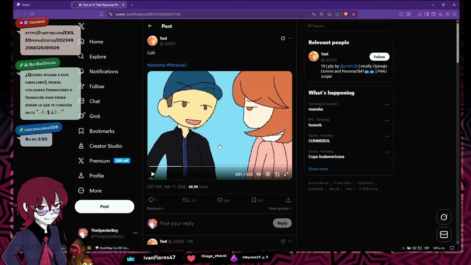The image size is (471, 265).
Task: Expand the video to fullscreen
Action: (286, 174)
